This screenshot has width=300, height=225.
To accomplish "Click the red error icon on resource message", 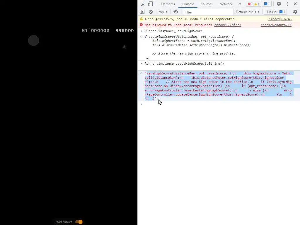I will (x=141, y=25).
